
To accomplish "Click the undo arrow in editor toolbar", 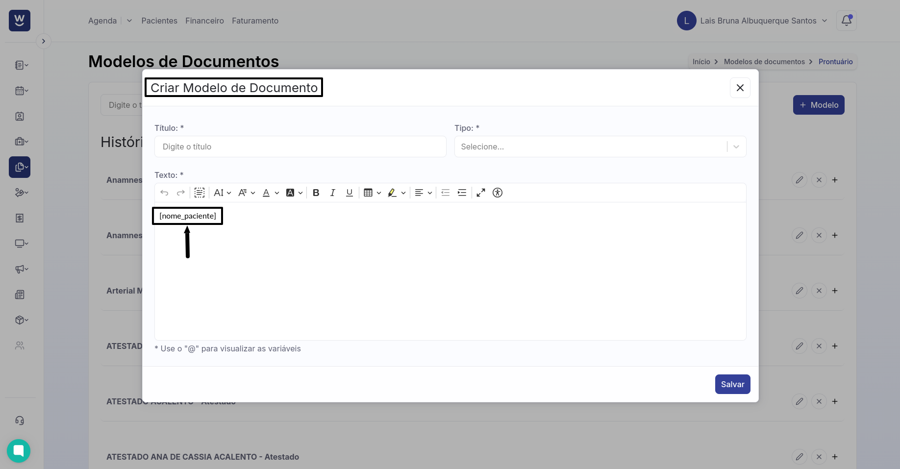I will tap(164, 193).
